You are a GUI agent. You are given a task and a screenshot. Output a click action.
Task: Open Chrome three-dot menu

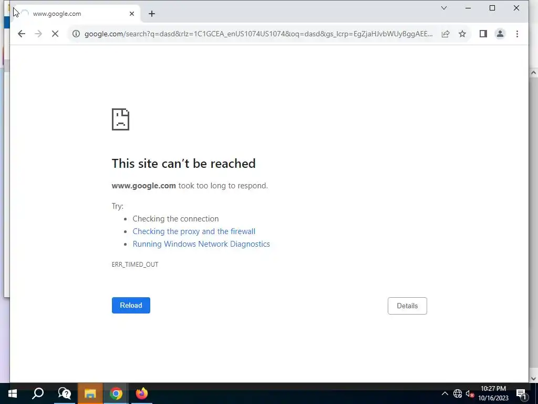(x=517, y=34)
